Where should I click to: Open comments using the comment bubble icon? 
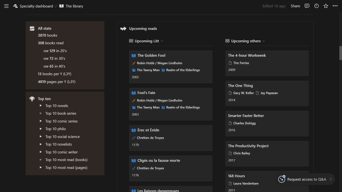pyautogui.click(x=307, y=6)
